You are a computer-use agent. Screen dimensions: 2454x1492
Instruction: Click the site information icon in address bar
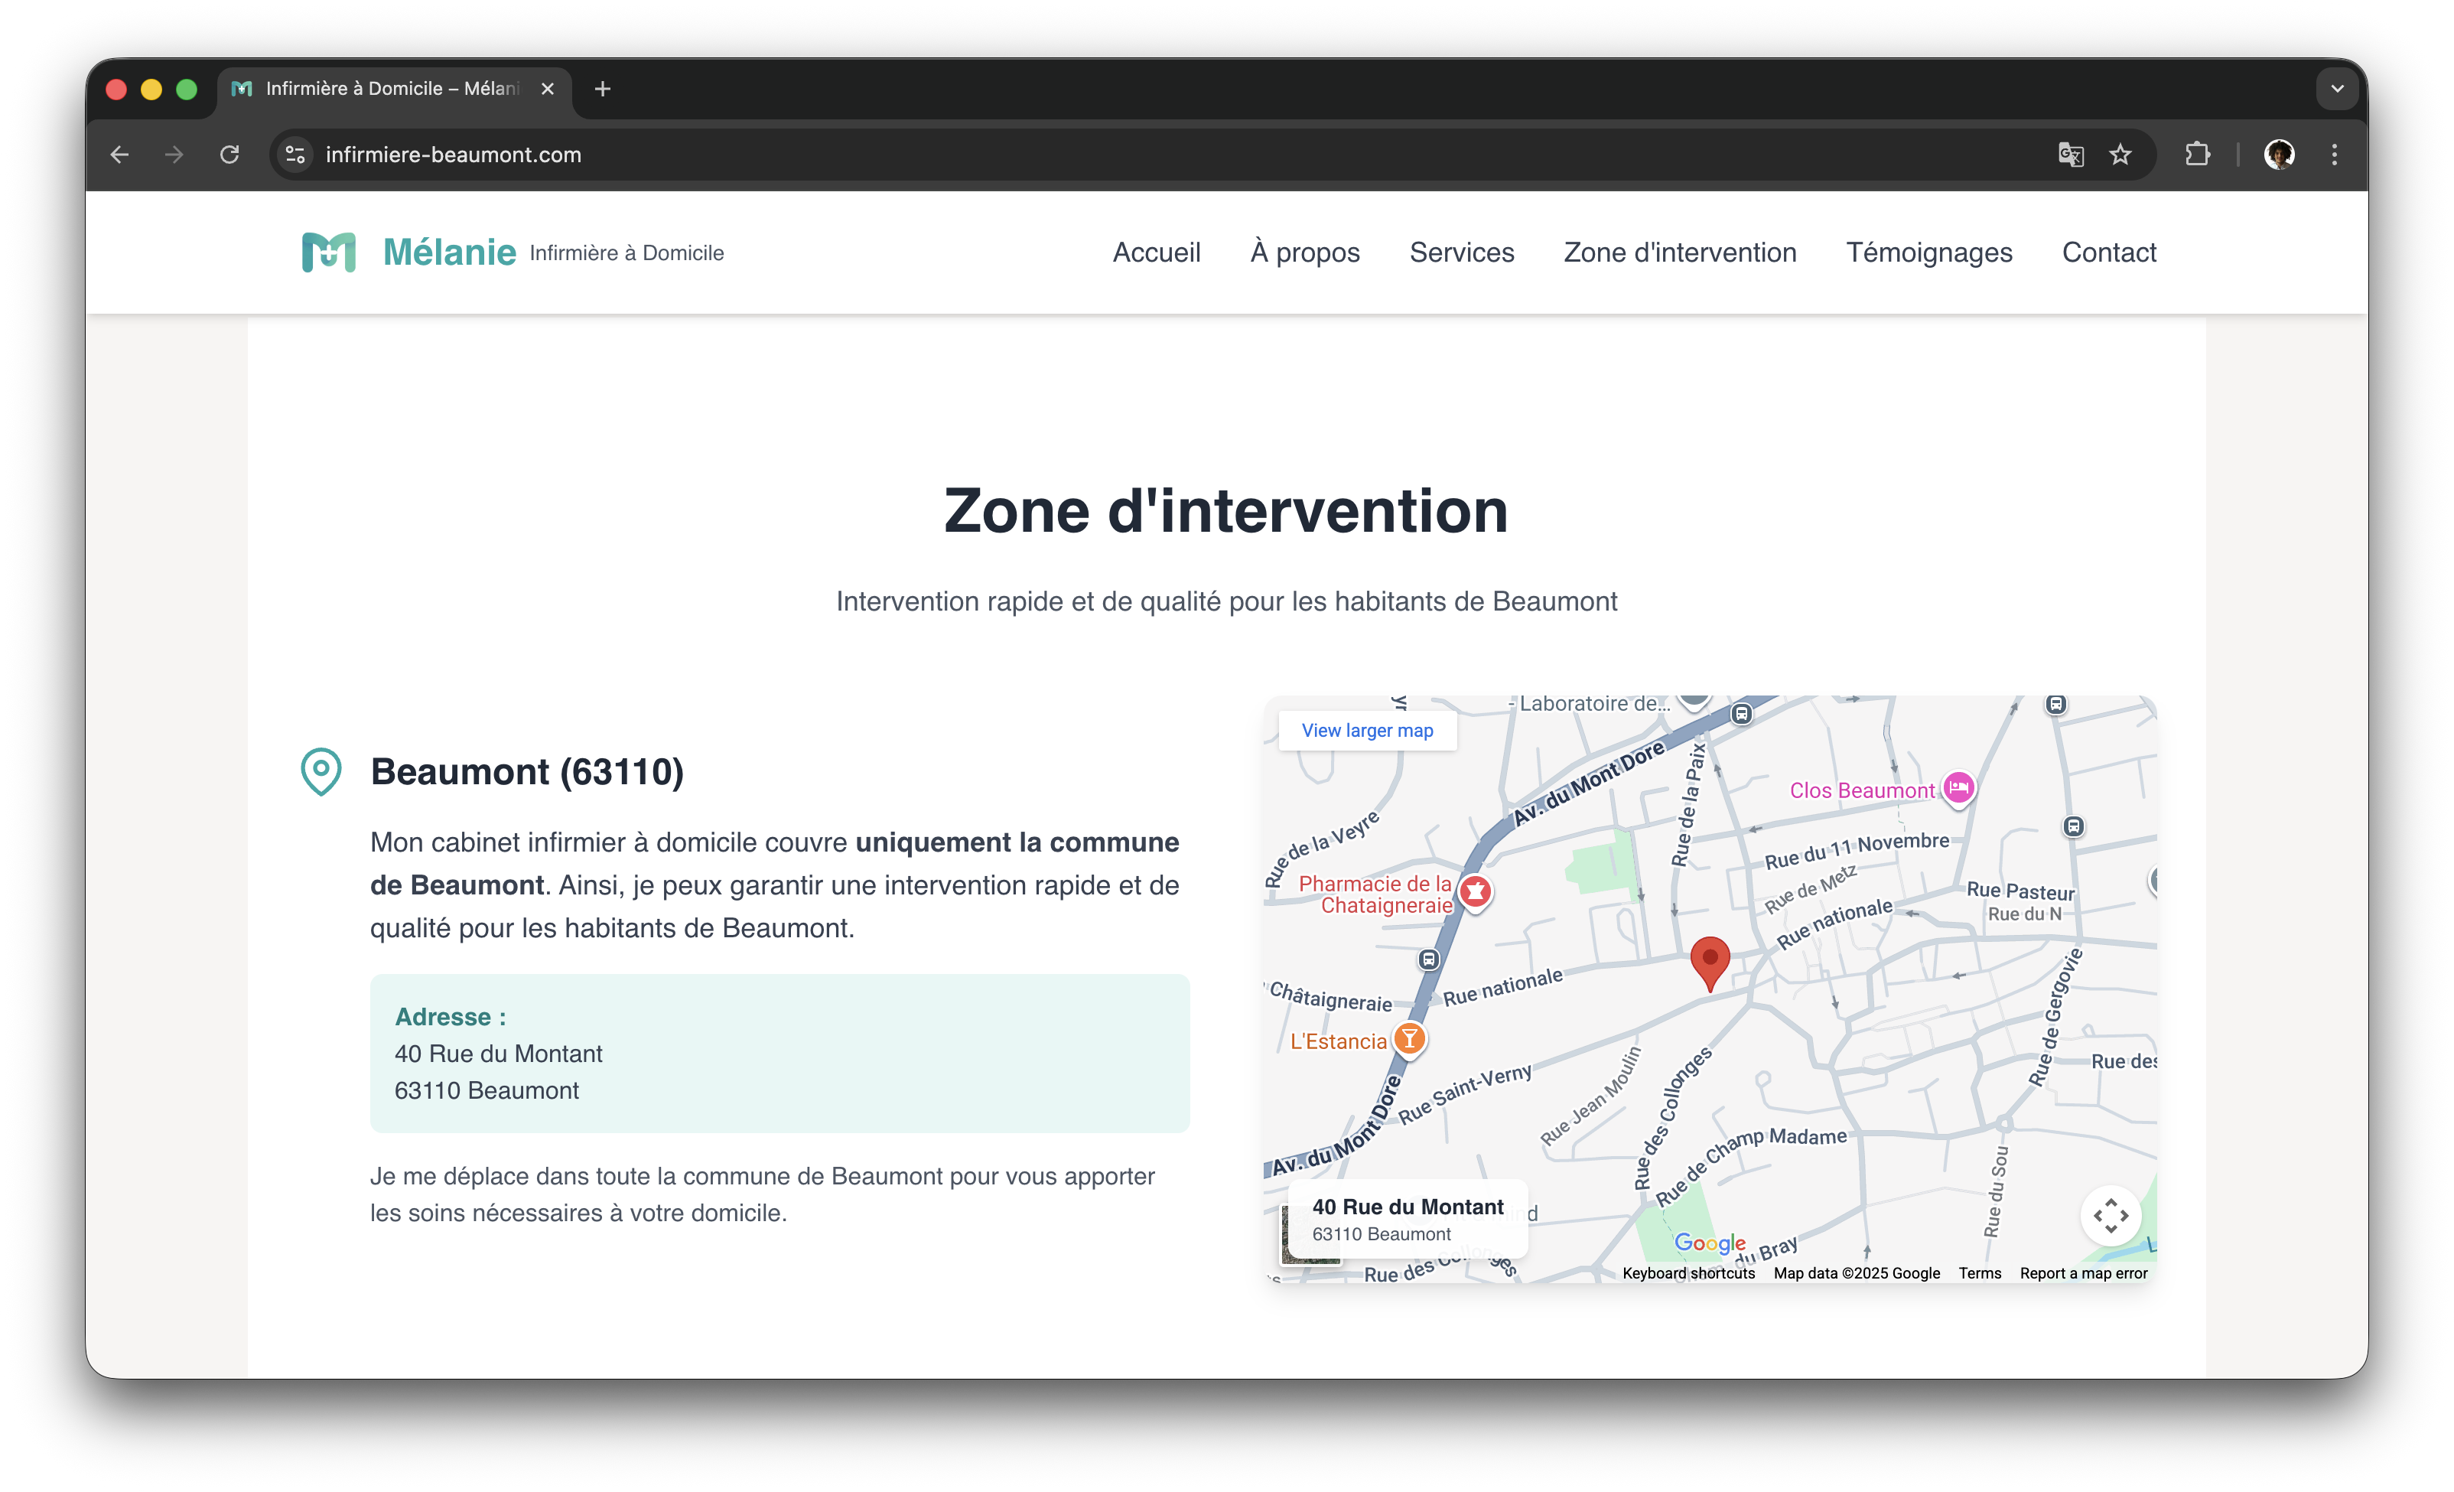295,155
